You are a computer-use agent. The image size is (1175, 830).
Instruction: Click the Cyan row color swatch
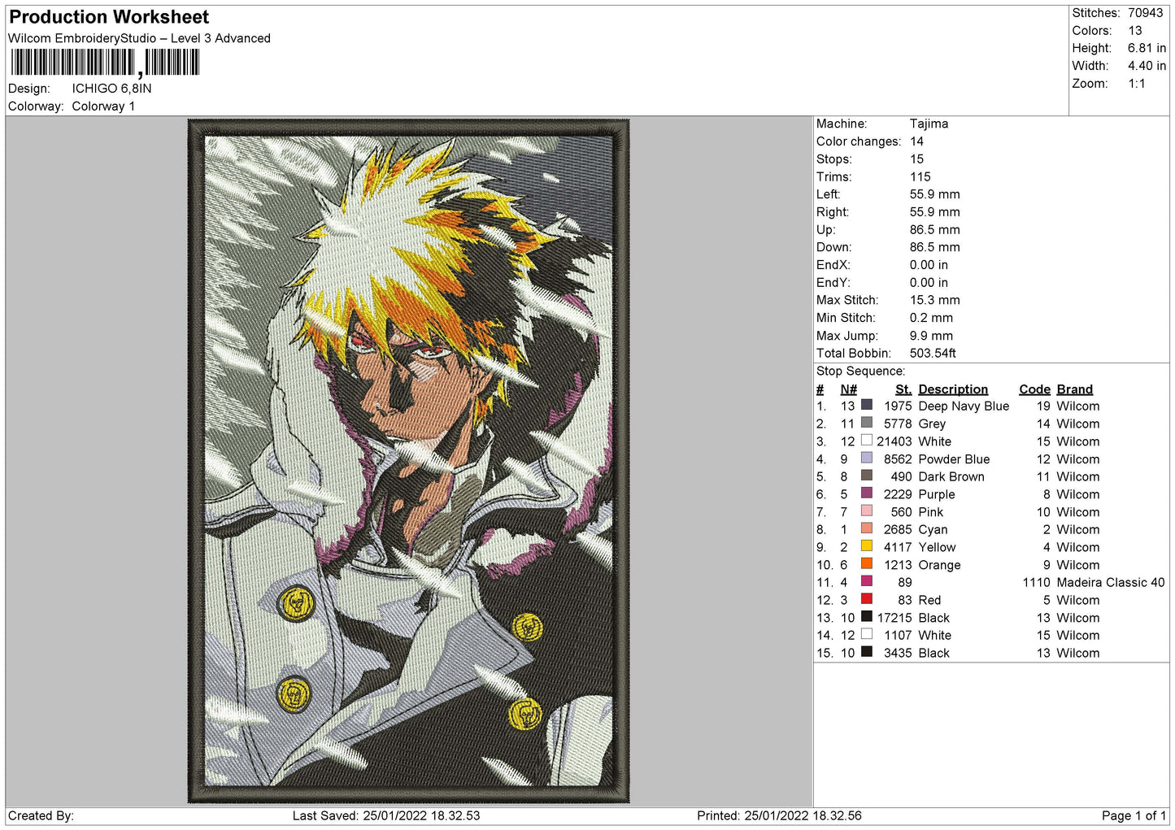coord(867,528)
